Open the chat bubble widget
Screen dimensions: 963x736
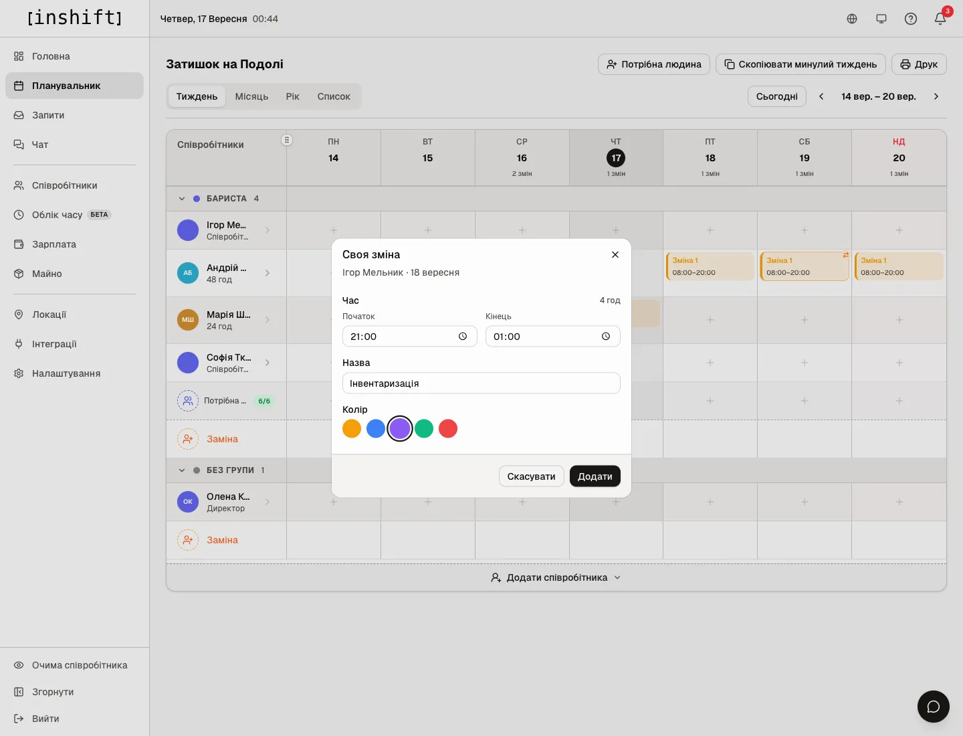click(x=934, y=707)
